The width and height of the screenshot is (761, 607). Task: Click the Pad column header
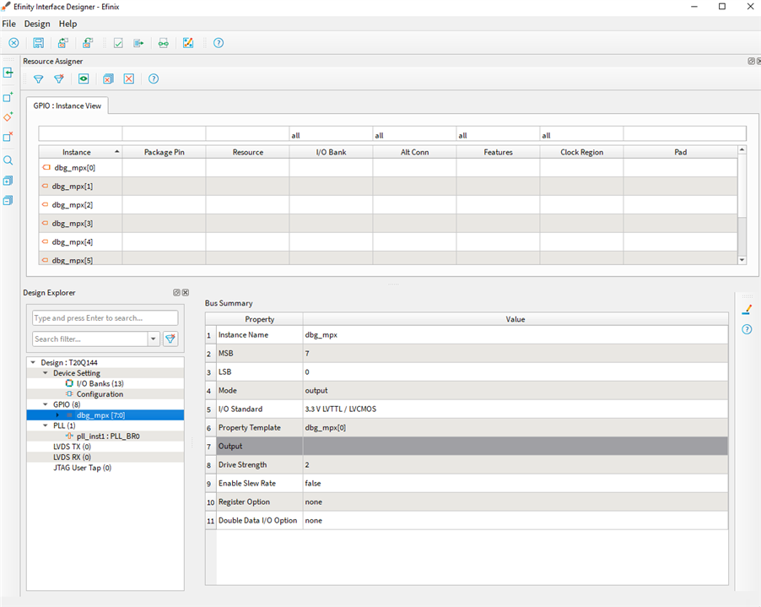click(x=681, y=152)
